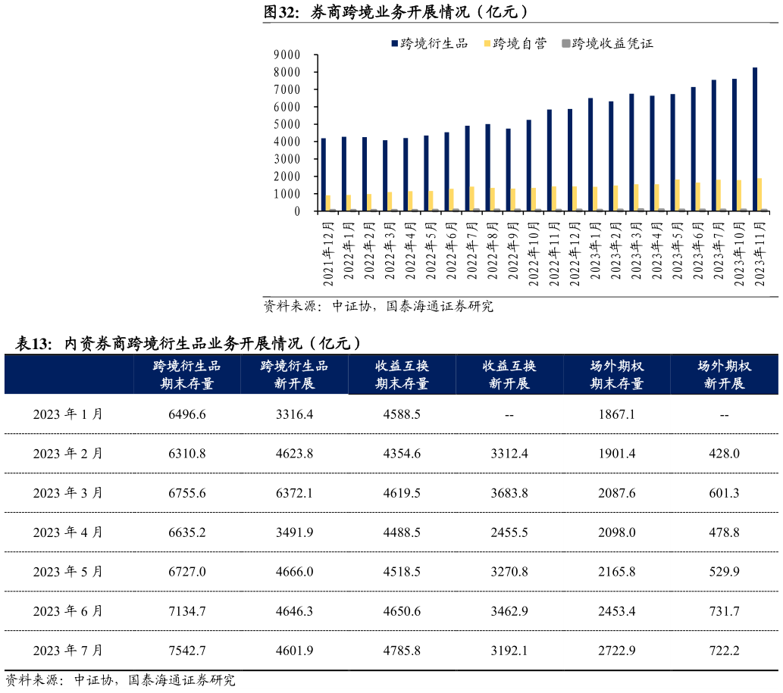Select row label 2023 年 2 月
The height and width of the screenshot is (693, 783).
pyautogui.click(x=68, y=454)
